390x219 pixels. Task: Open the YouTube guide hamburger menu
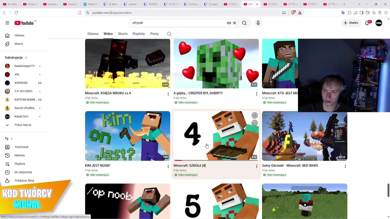(x=7, y=23)
